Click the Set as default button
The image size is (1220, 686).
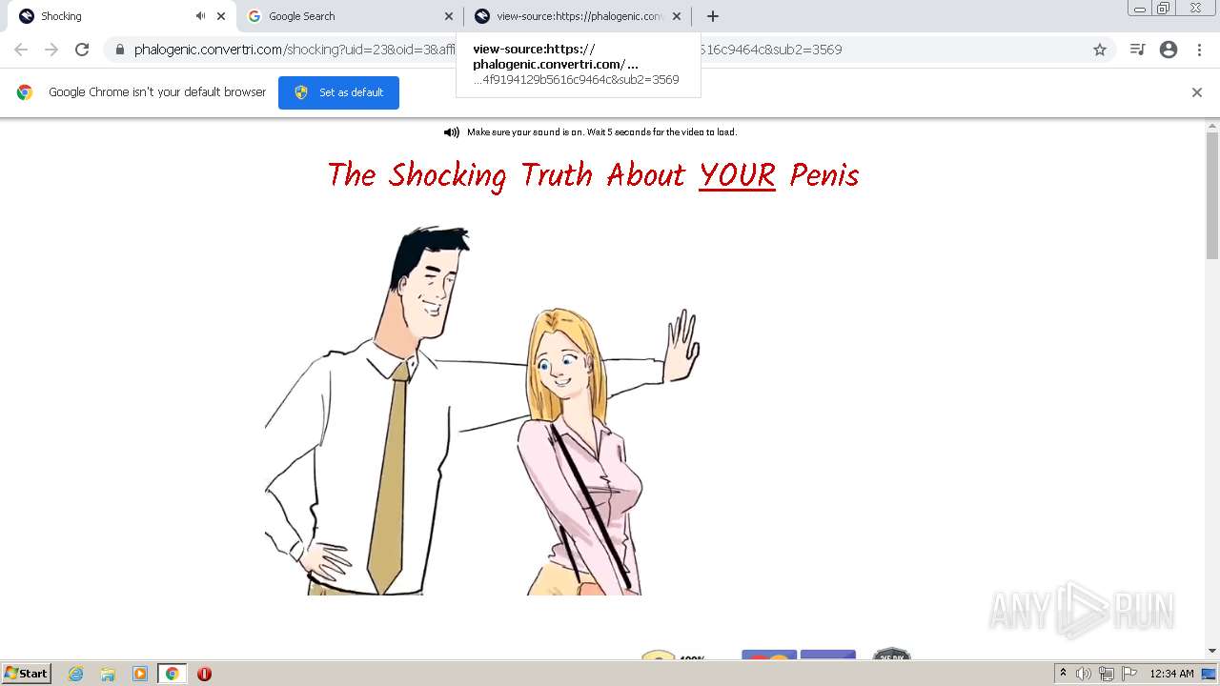[338, 92]
